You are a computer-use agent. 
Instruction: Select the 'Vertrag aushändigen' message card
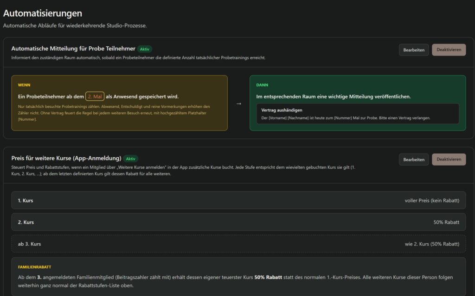358,114
